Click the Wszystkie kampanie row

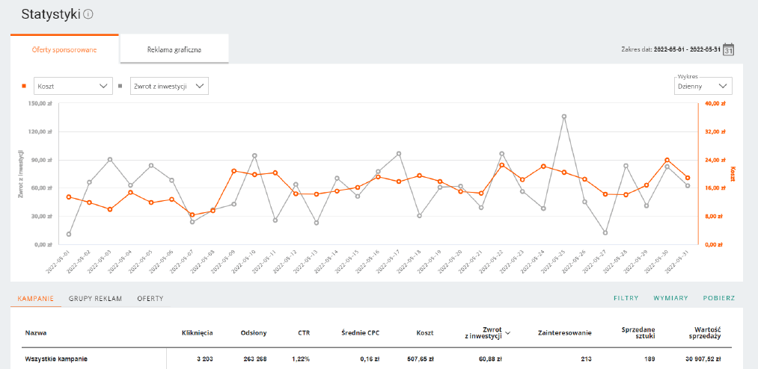pos(56,359)
